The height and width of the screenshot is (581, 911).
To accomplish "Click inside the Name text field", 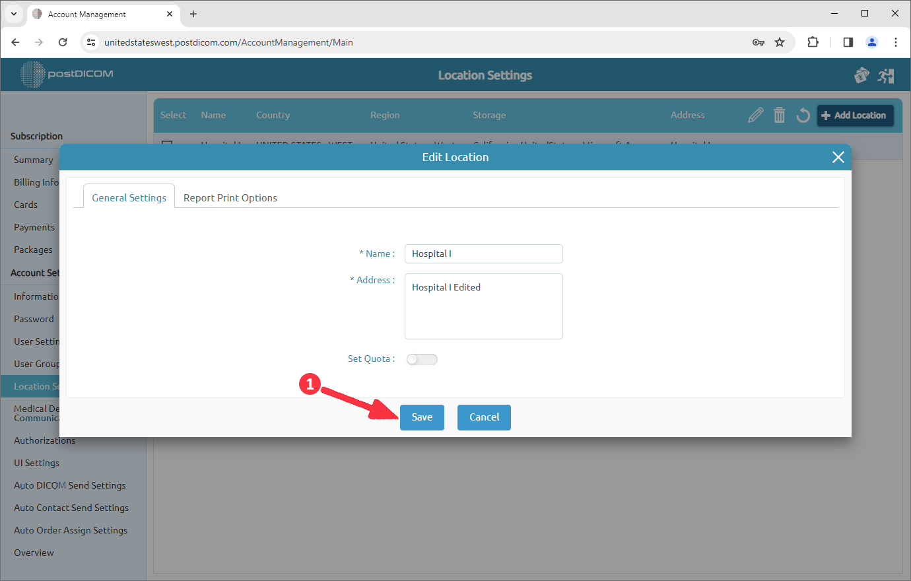I will 483,254.
